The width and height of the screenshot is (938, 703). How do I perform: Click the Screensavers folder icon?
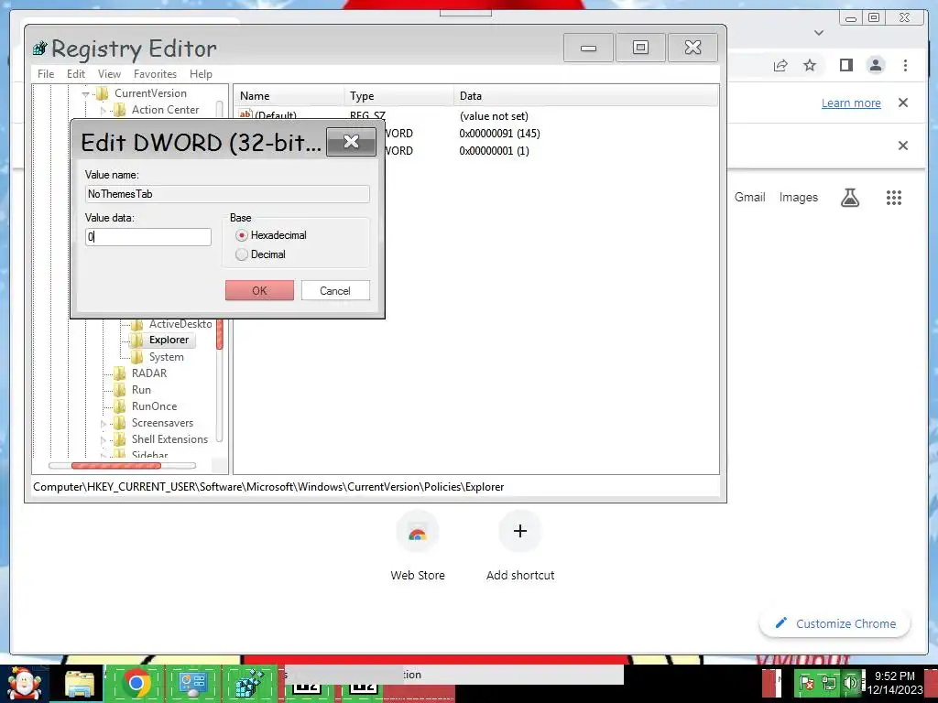[x=120, y=423]
